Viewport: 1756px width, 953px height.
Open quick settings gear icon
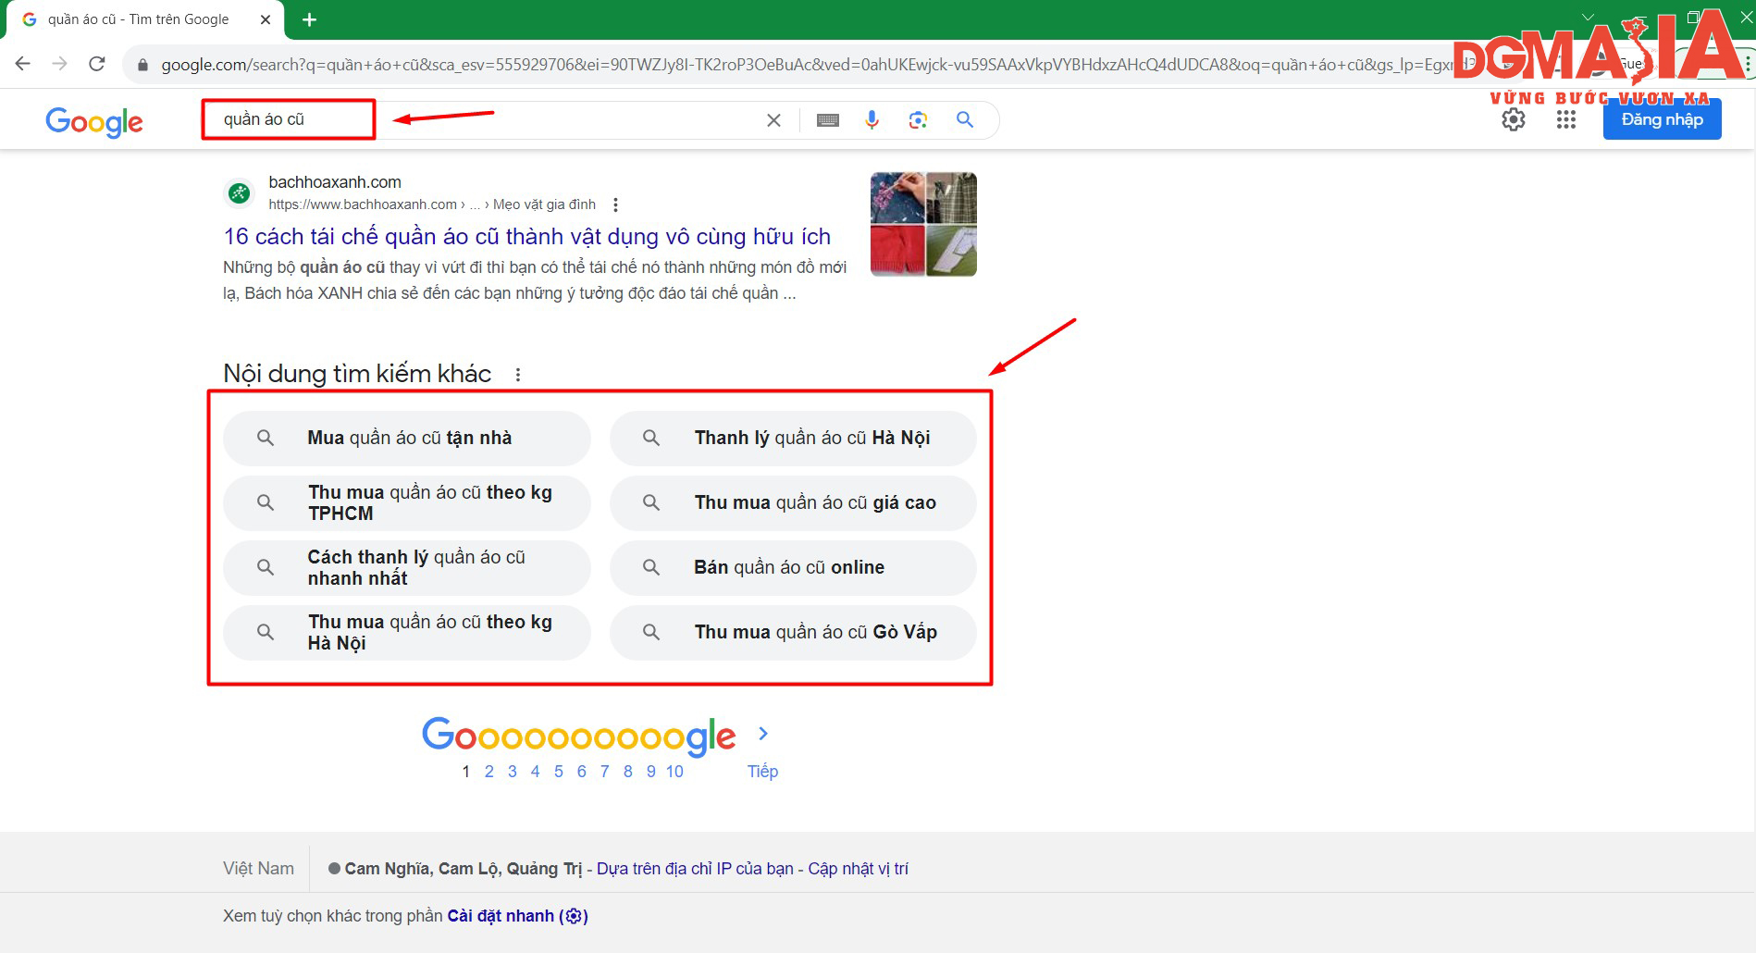tap(1514, 119)
